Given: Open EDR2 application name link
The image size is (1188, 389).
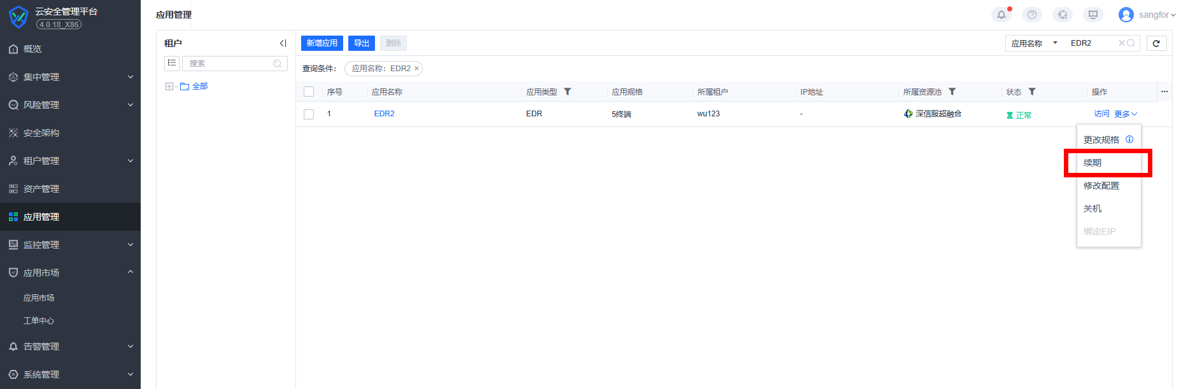Looking at the screenshot, I should tap(385, 114).
